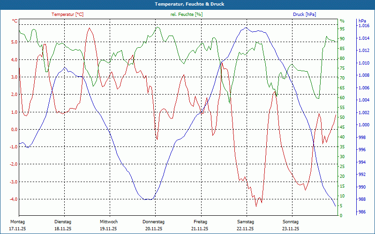375x234 pixels.
Task: Click the '20' humidity axis value
Action: 342,176
